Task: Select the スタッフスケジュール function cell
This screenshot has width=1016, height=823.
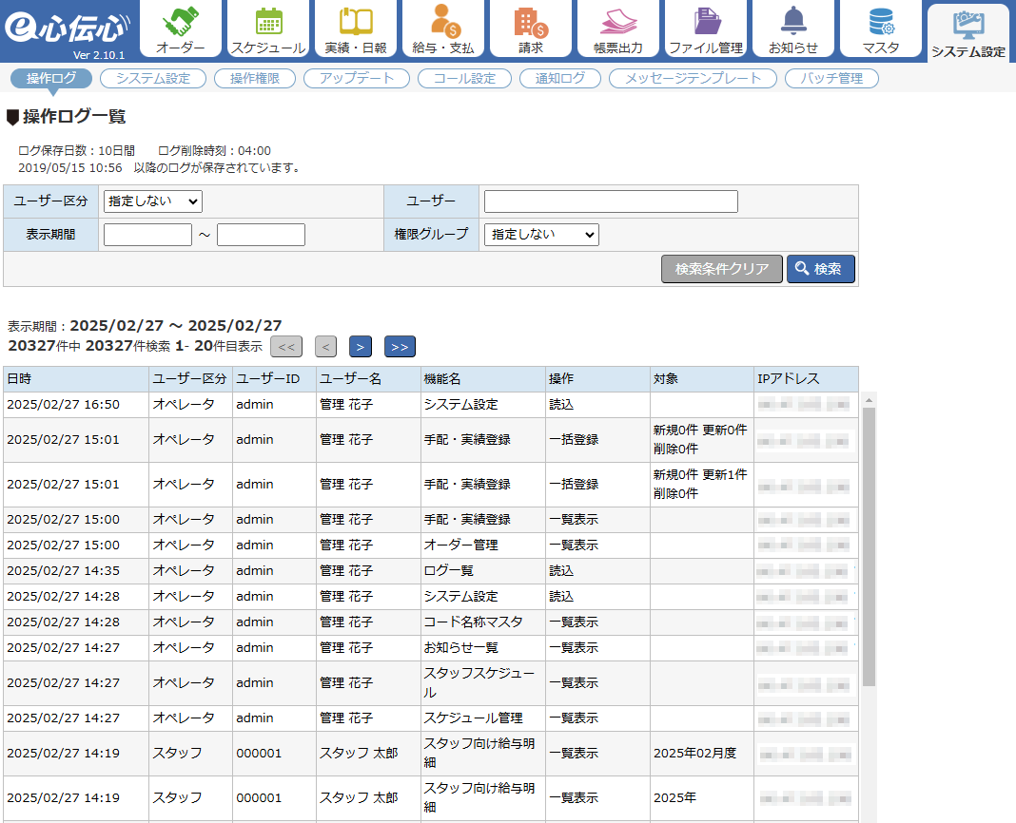Action: (x=482, y=683)
